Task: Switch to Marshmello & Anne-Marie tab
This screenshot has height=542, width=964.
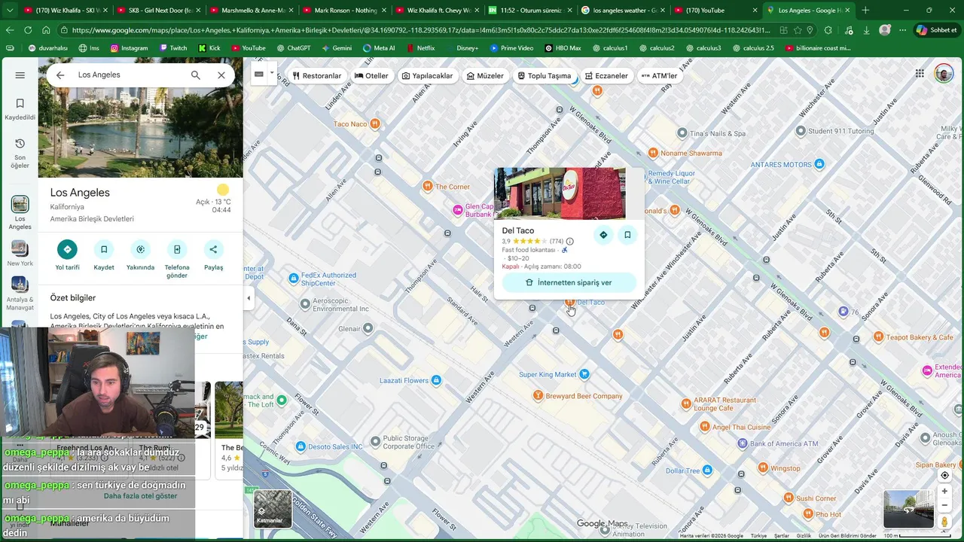Action: [x=253, y=11]
